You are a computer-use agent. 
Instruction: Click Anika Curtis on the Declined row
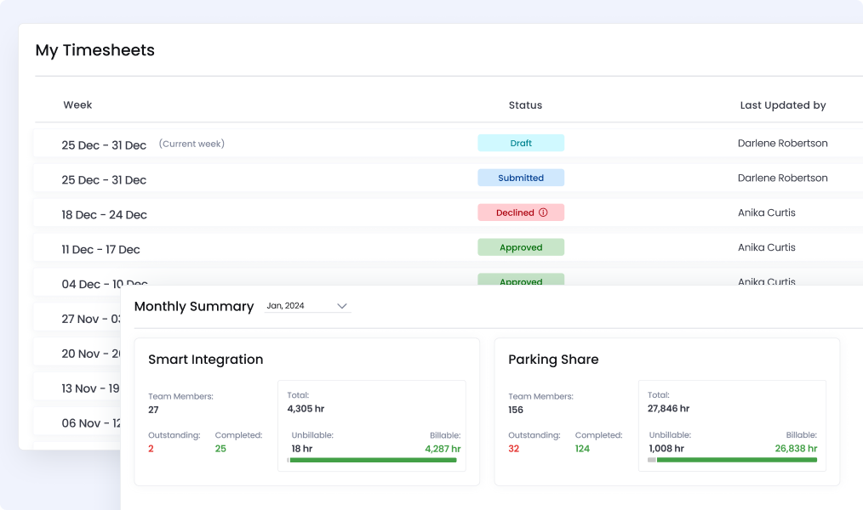pyautogui.click(x=766, y=212)
